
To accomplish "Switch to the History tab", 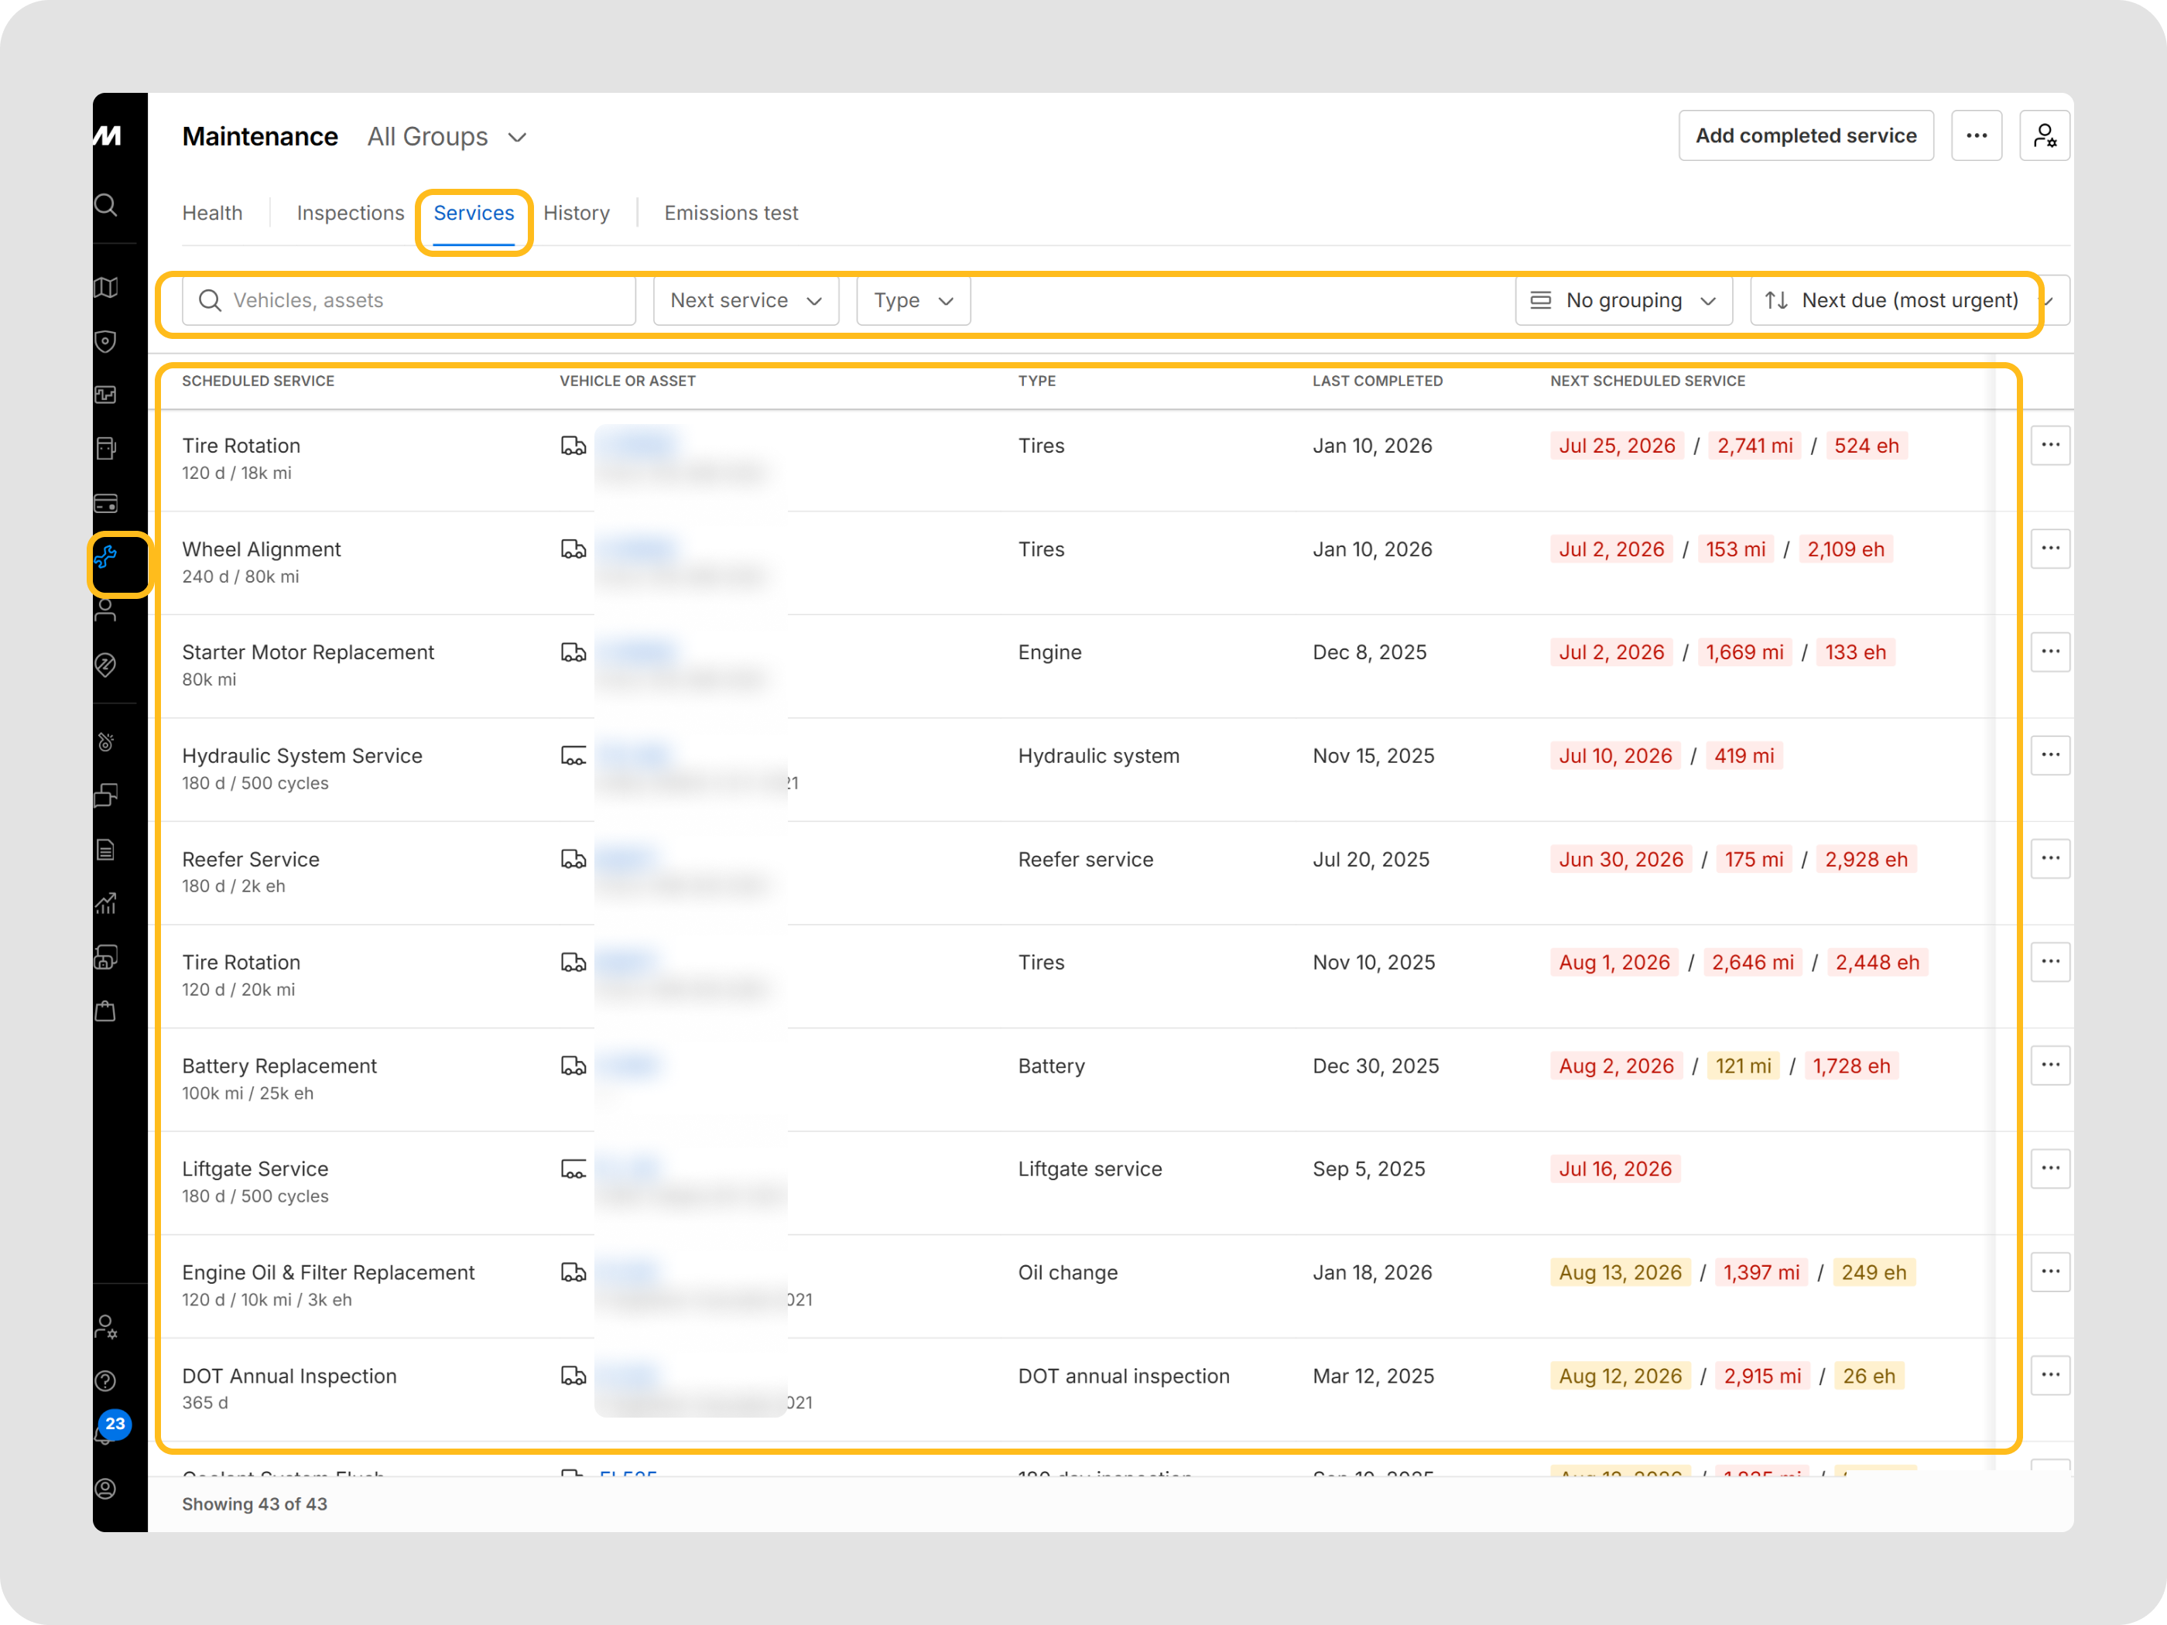I will click(576, 214).
